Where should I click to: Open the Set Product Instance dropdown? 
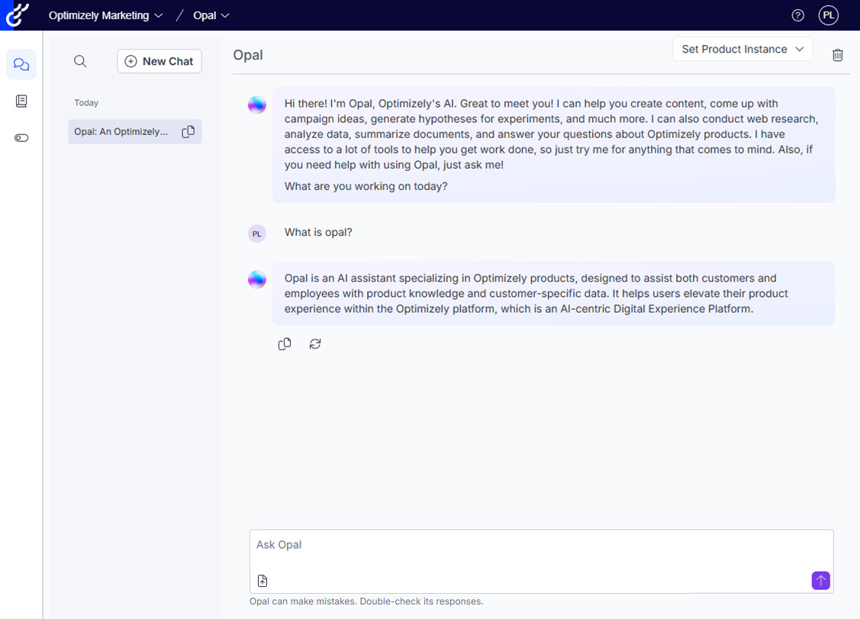click(x=742, y=50)
